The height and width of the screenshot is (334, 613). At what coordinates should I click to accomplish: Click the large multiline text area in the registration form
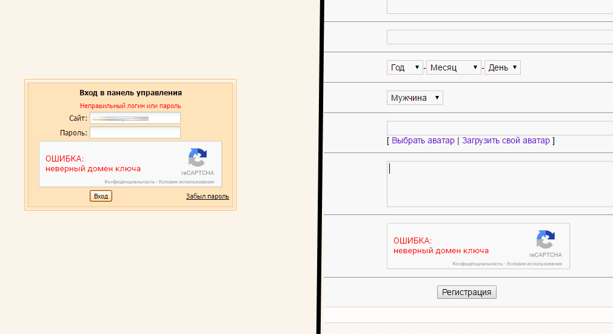[500, 184]
